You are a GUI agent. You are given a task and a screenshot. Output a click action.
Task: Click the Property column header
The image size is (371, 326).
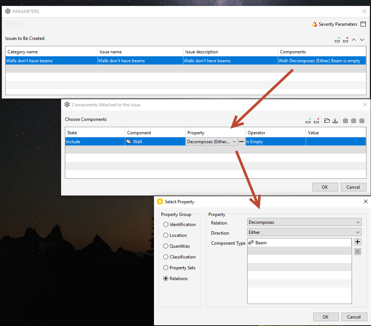click(215, 132)
